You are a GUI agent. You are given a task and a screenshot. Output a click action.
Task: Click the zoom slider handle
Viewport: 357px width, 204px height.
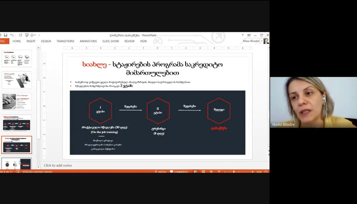pos(234,172)
